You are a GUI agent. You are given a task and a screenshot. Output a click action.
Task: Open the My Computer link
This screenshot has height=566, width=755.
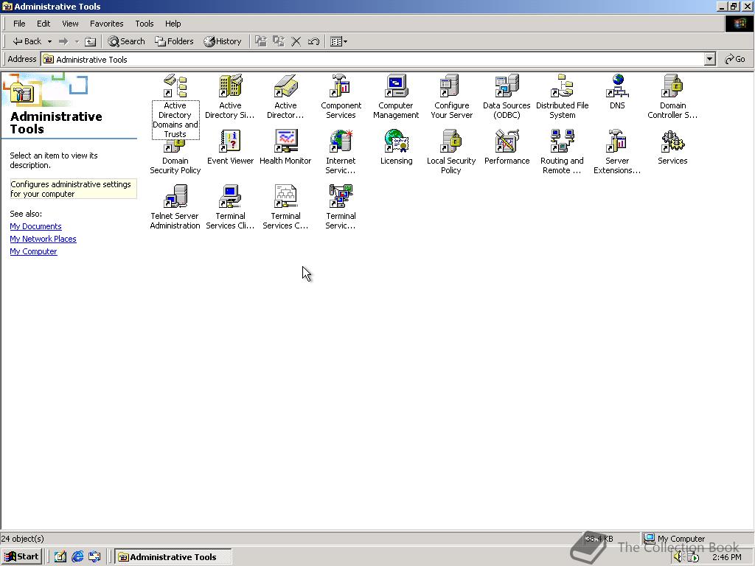point(33,251)
